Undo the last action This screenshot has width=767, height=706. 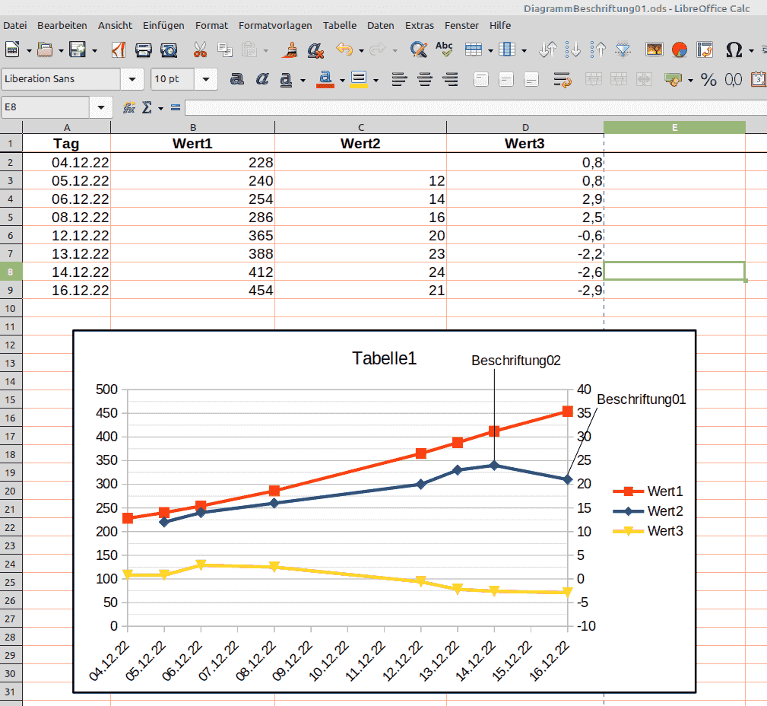point(344,49)
